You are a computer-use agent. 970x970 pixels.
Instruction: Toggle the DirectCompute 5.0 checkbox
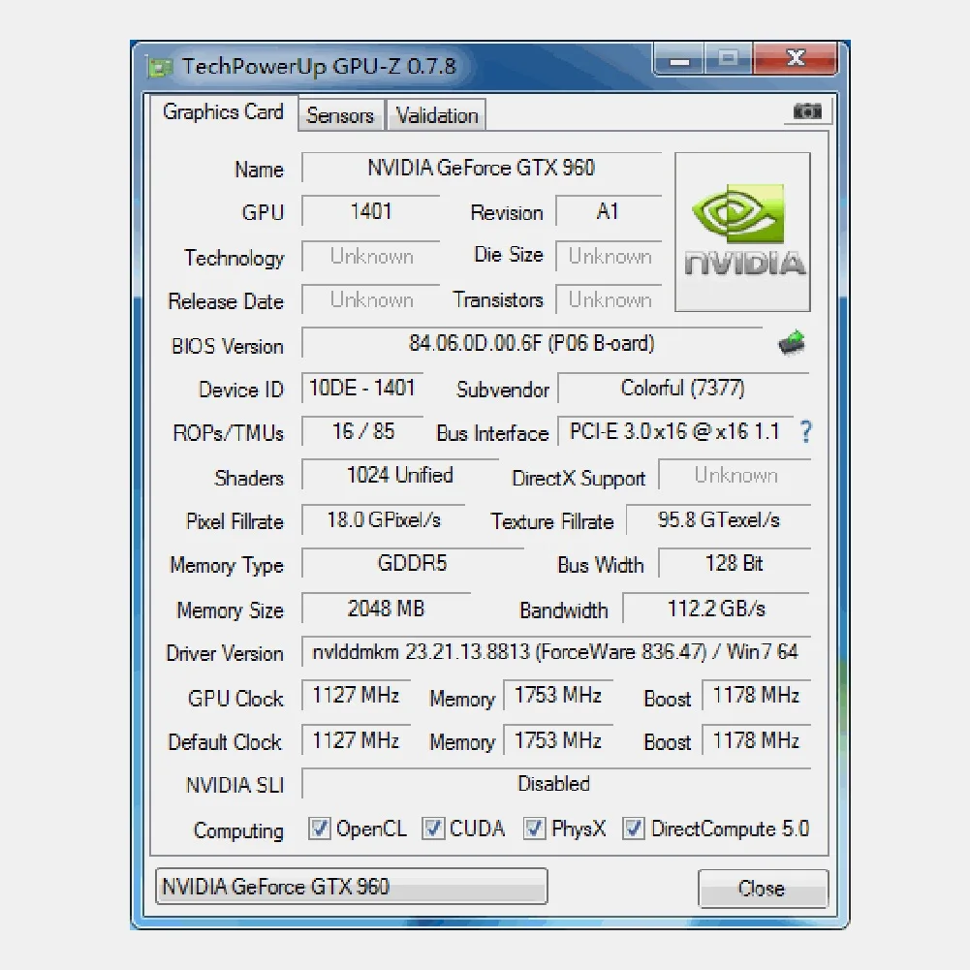[x=634, y=829]
